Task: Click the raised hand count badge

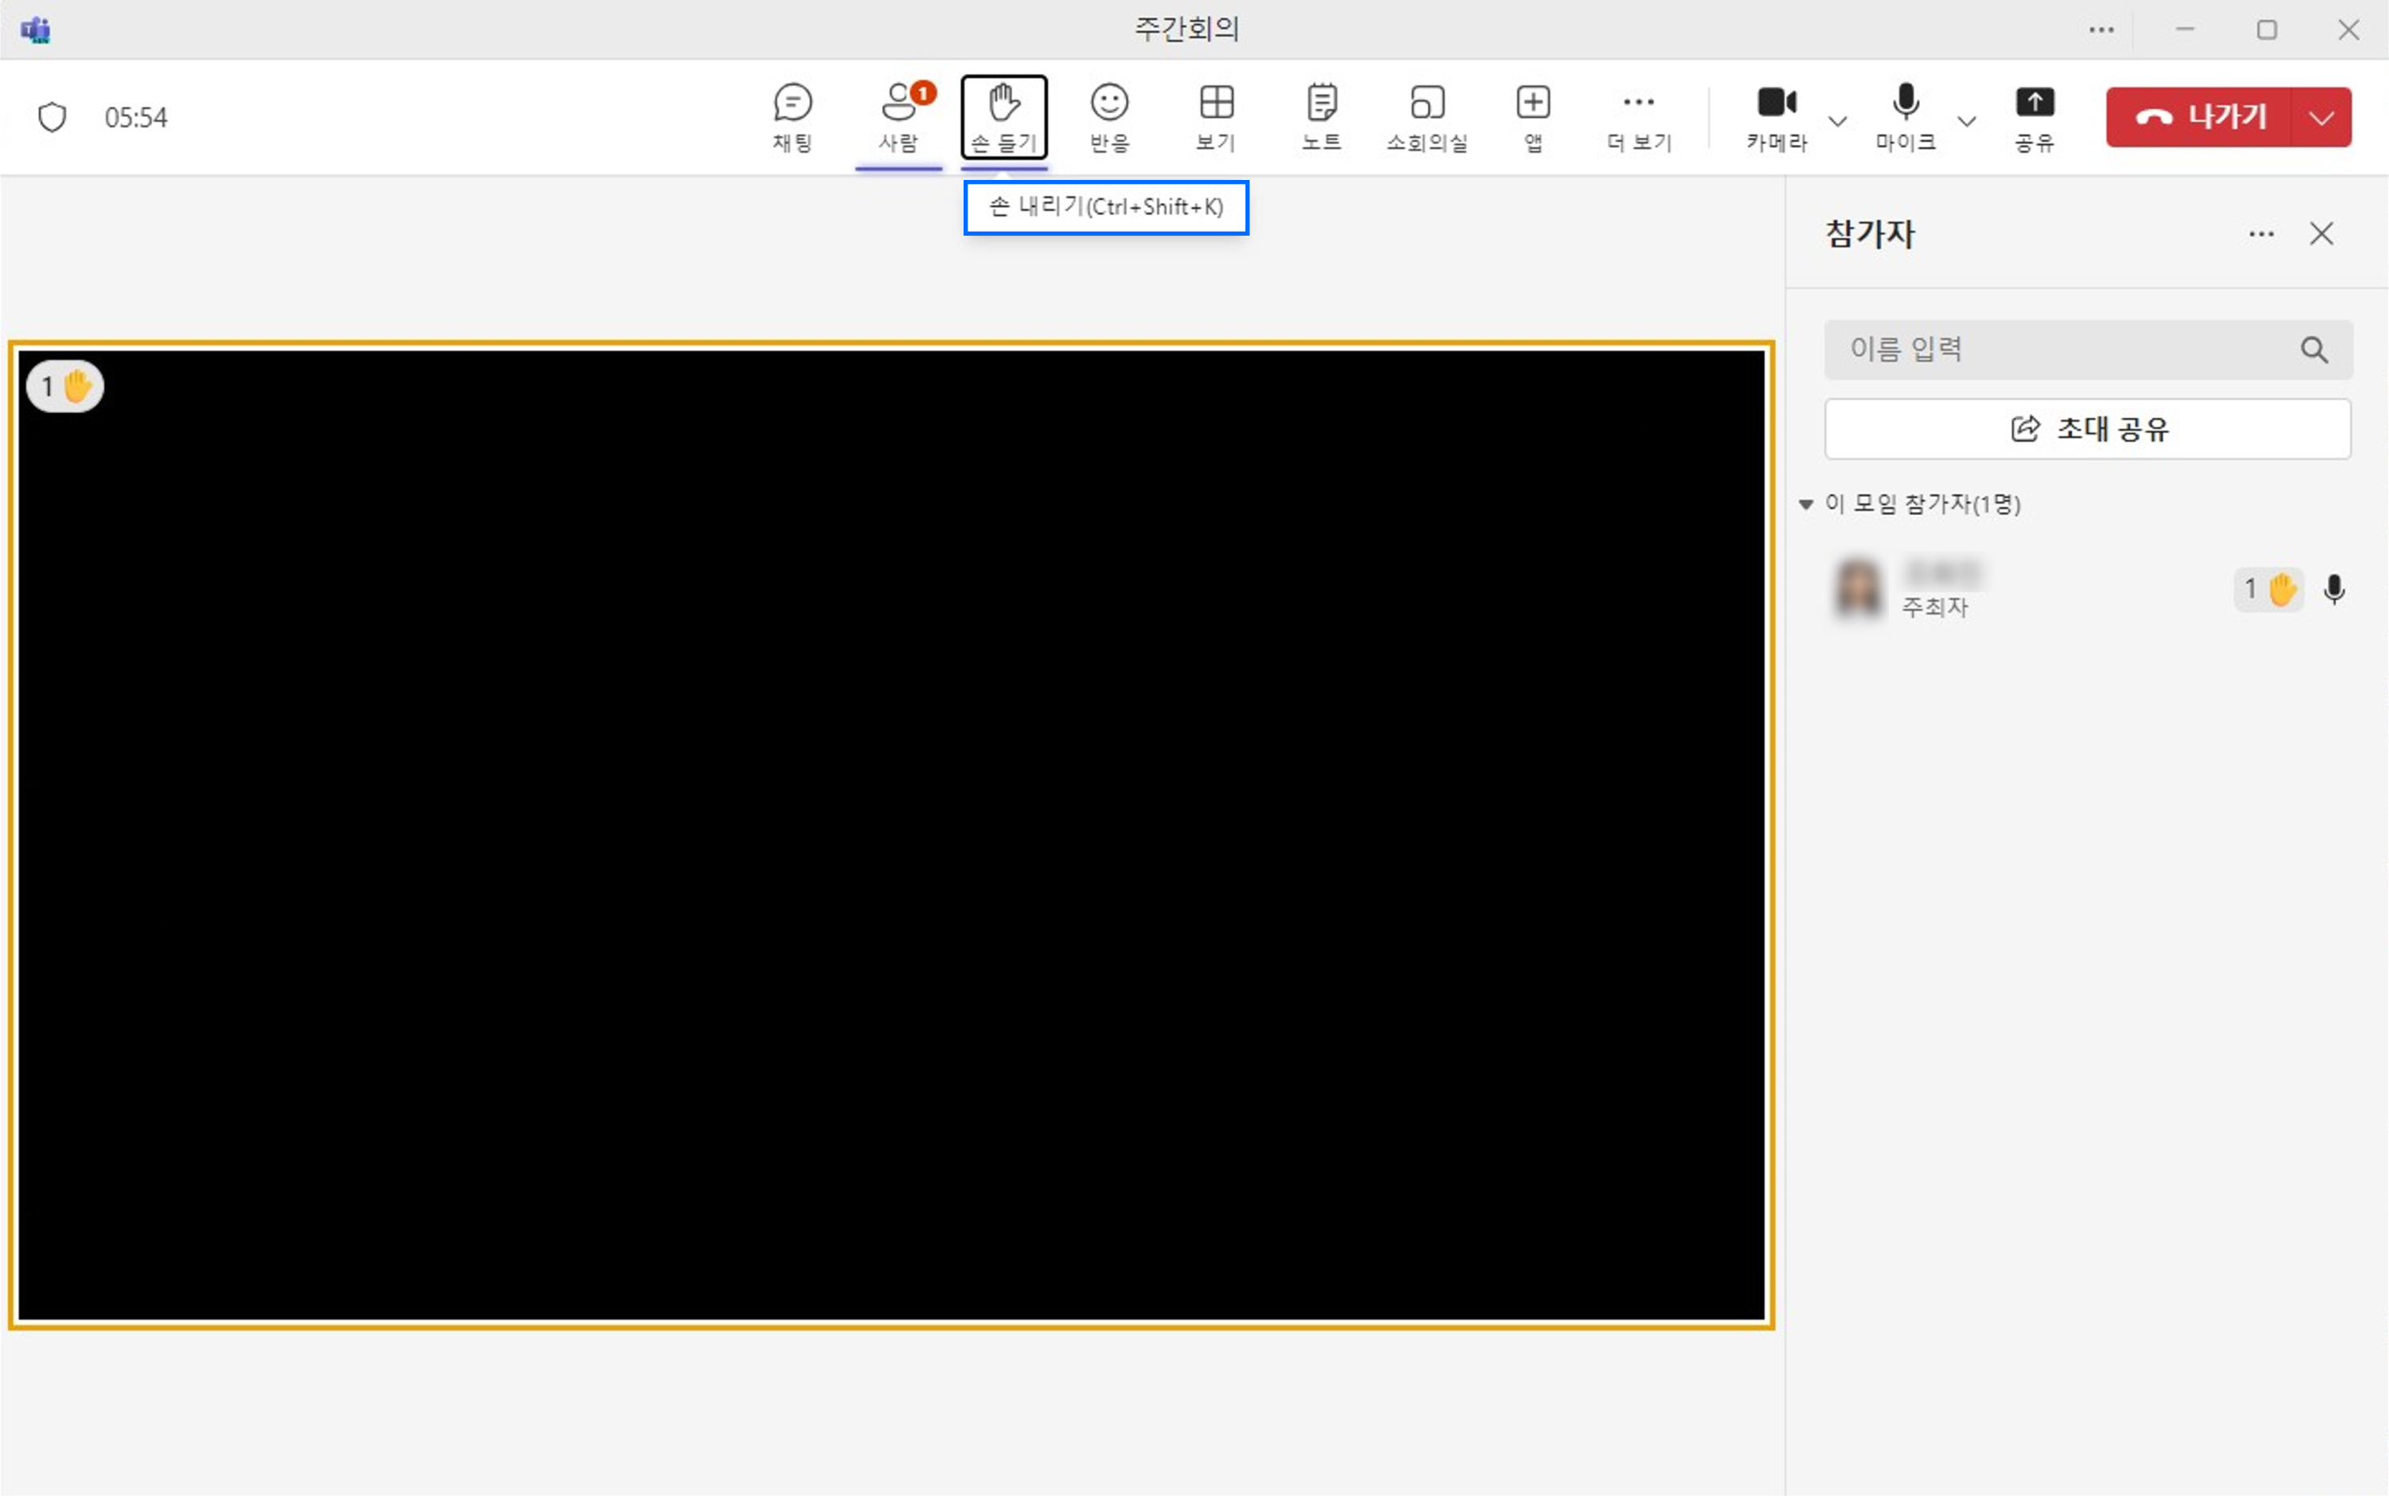Action: coord(64,386)
